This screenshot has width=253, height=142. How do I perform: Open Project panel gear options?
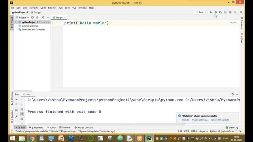[x=43, y=17]
